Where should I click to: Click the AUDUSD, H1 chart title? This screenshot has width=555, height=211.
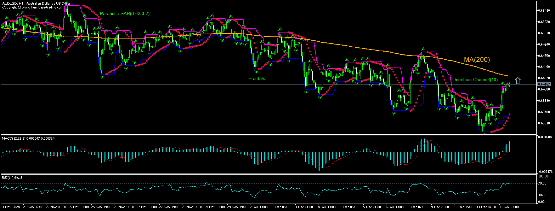[x=36, y=3]
